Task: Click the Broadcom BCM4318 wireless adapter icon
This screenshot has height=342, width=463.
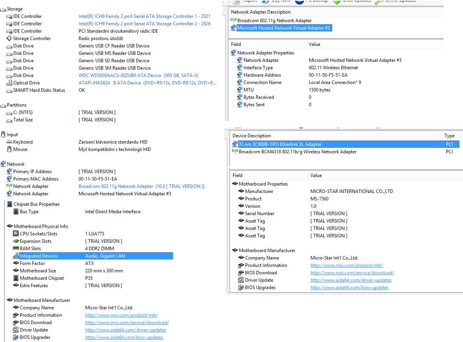Action: coord(235,151)
